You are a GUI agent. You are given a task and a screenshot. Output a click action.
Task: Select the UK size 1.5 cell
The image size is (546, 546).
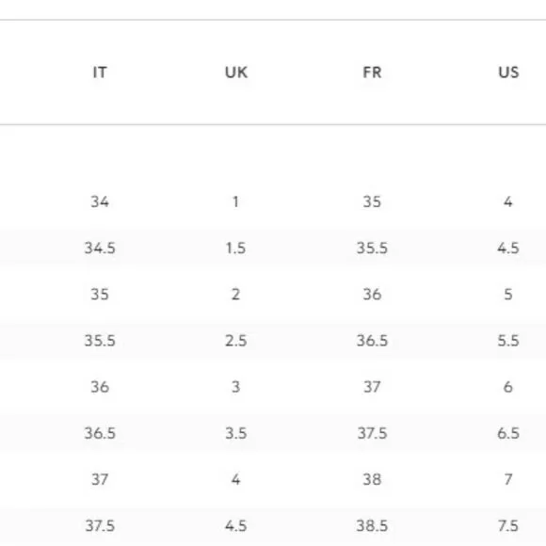(235, 248)
